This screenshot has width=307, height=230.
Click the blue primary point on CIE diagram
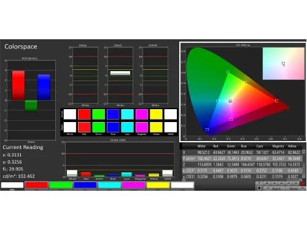point(207,129)
